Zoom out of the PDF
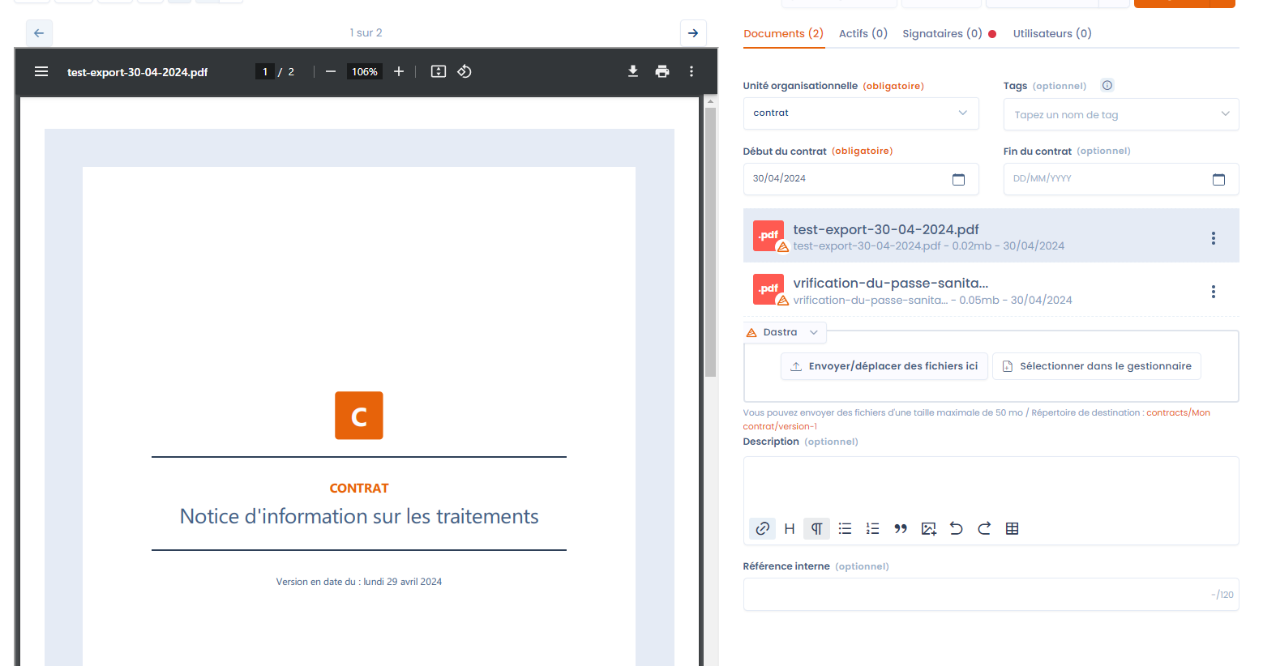Image resolution: width=1263 pixels, height=666 pixels. (x=331, y=71)
